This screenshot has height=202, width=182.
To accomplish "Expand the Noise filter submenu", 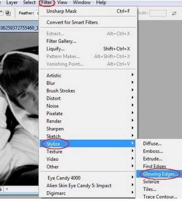I will coord(88,106).
